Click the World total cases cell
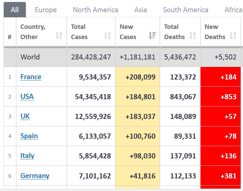The width and height of the screenshot is (243, 191). pos(91,57)
